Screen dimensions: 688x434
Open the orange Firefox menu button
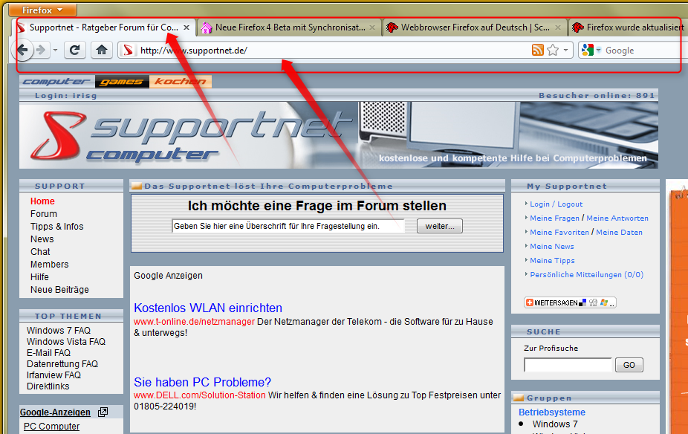42,10
